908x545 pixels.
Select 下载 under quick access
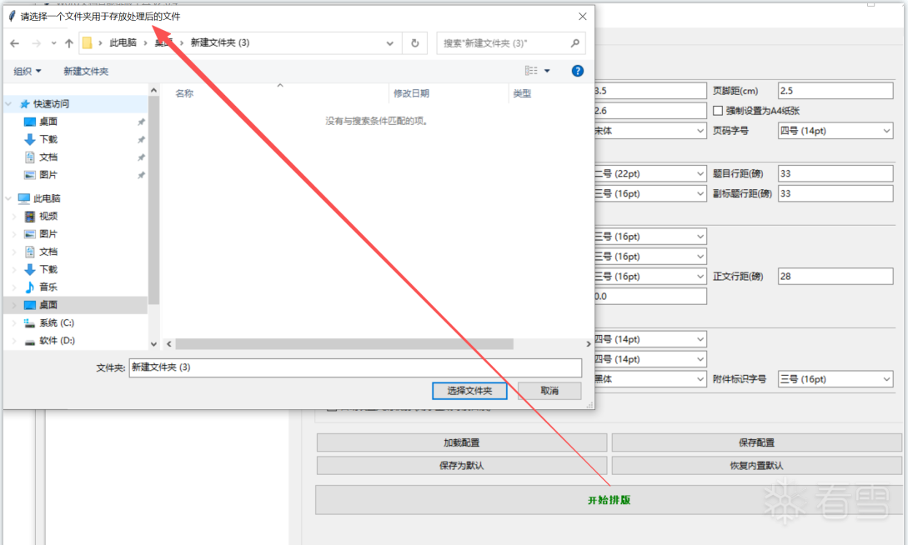point(48,139)
